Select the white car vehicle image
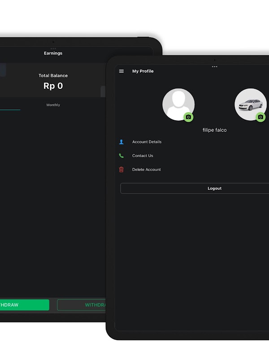Screen dimensions: 269x359 click(x=251, y=105)
